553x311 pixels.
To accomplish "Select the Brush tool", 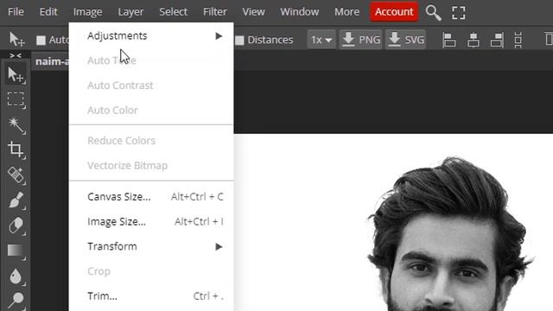I will 16,200.
